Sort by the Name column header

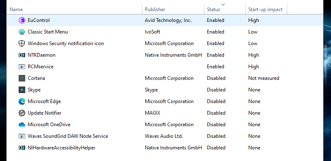coord(16,10)
